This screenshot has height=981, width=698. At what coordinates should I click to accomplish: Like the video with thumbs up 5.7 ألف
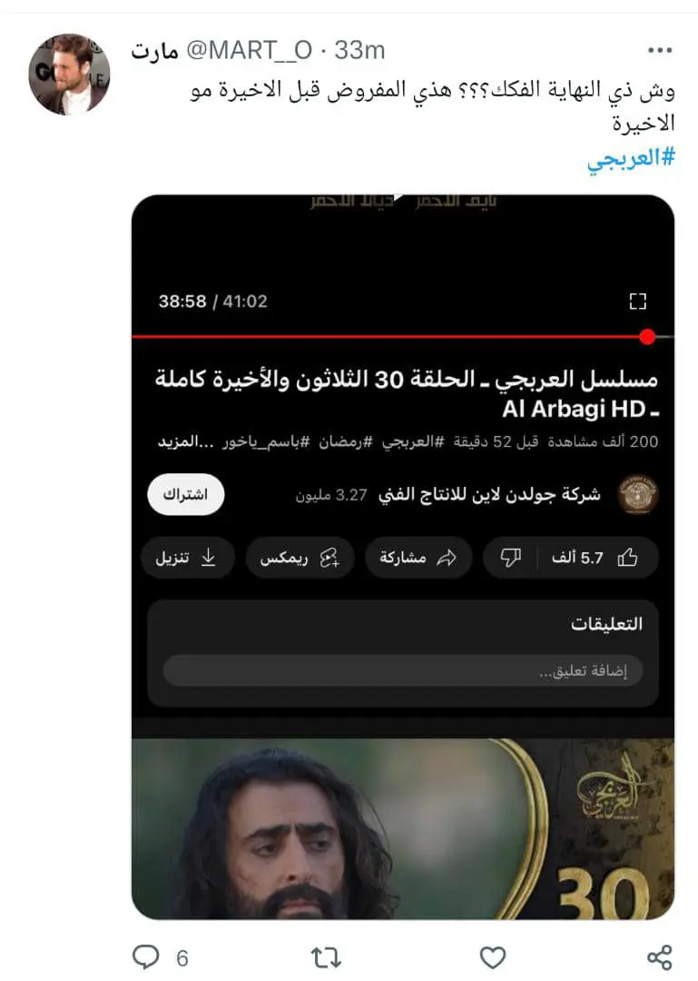click(x=596, y=558)
